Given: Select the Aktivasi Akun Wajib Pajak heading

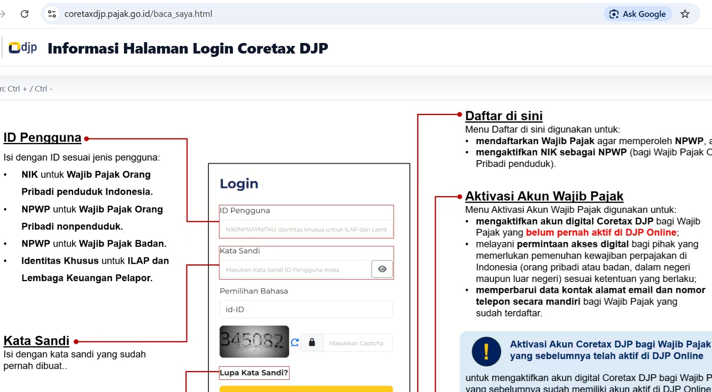Looking at the screenshot, I should click(x=544, y=196).
